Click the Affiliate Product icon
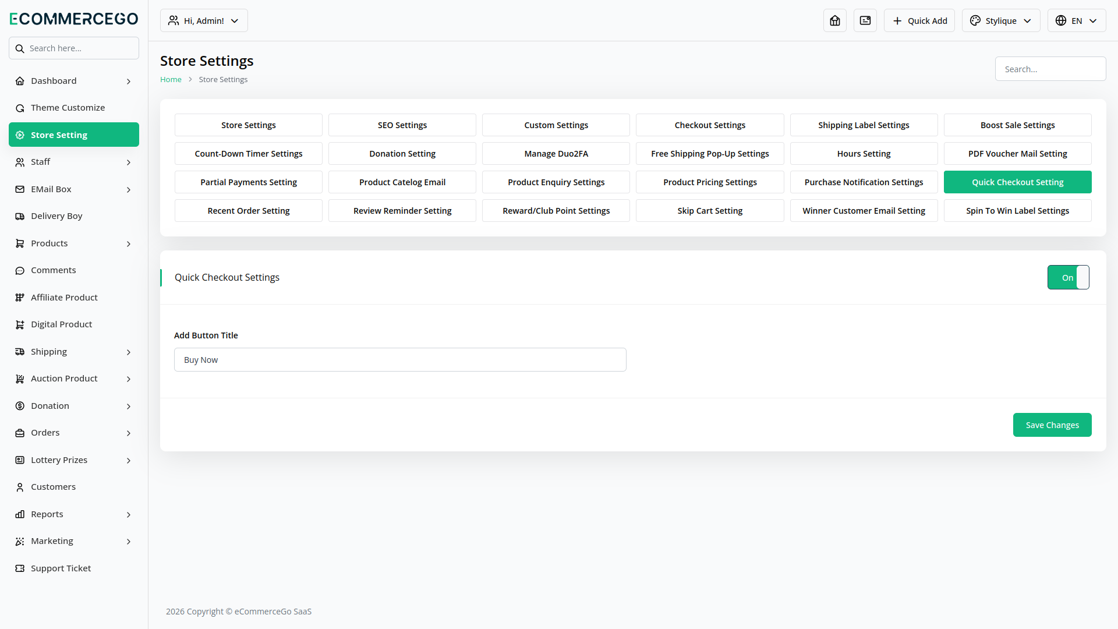 point(20,298)
